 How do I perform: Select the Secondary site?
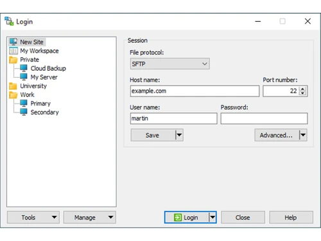click(44, 112)
